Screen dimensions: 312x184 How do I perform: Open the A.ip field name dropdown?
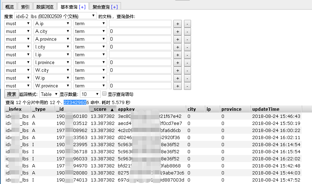point(52,24)
